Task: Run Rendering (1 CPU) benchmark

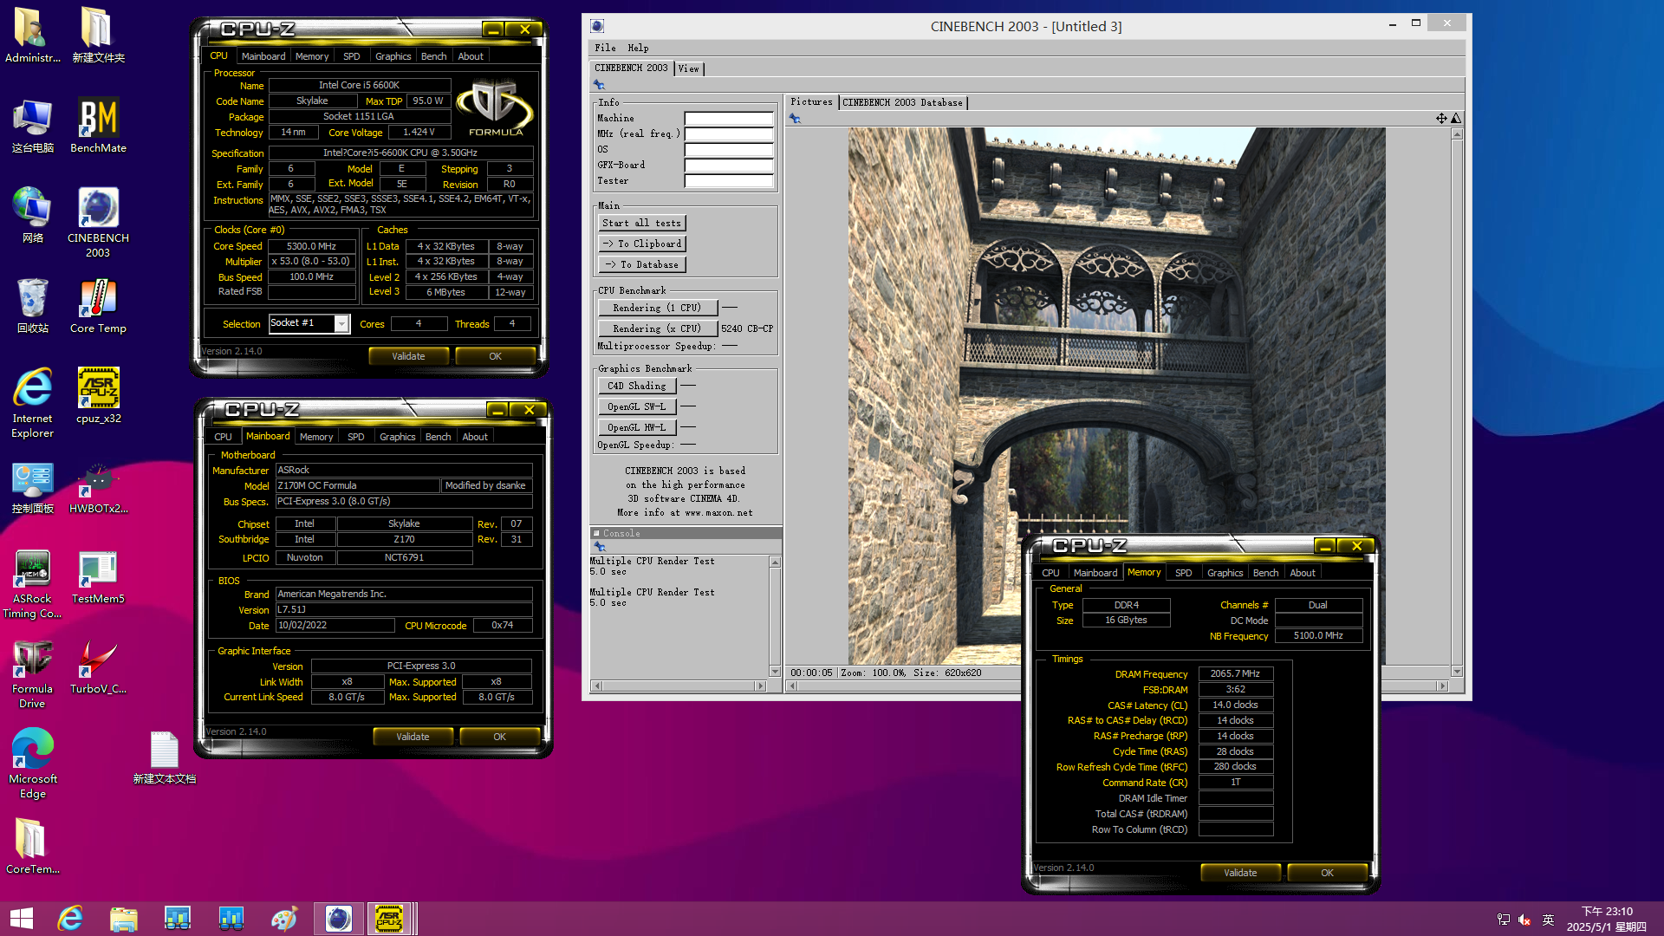Action: pyautogui.click(x=657, y=308)
